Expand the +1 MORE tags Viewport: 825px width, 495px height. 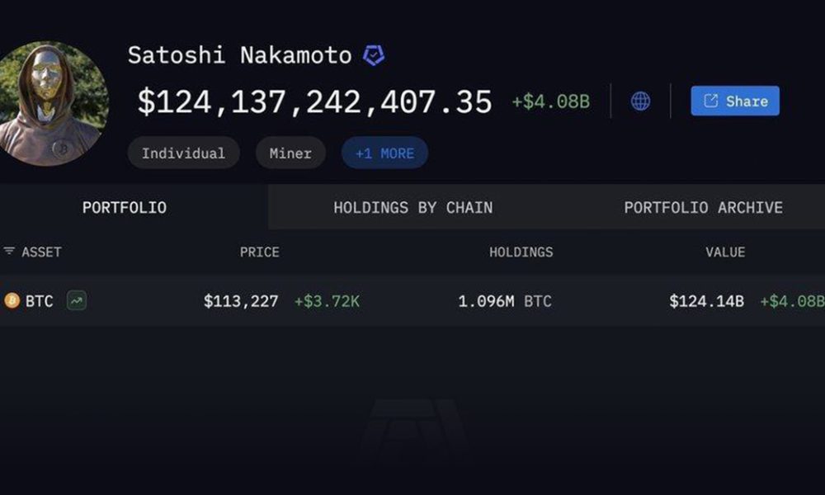(x=384, y=153)
